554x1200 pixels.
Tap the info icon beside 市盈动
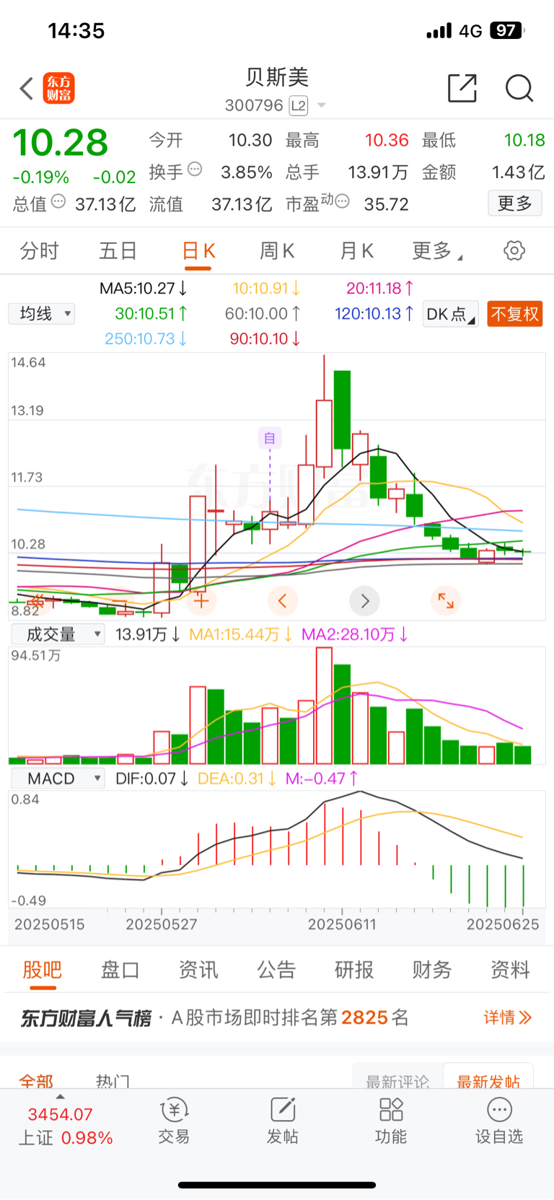coord(343,201)
